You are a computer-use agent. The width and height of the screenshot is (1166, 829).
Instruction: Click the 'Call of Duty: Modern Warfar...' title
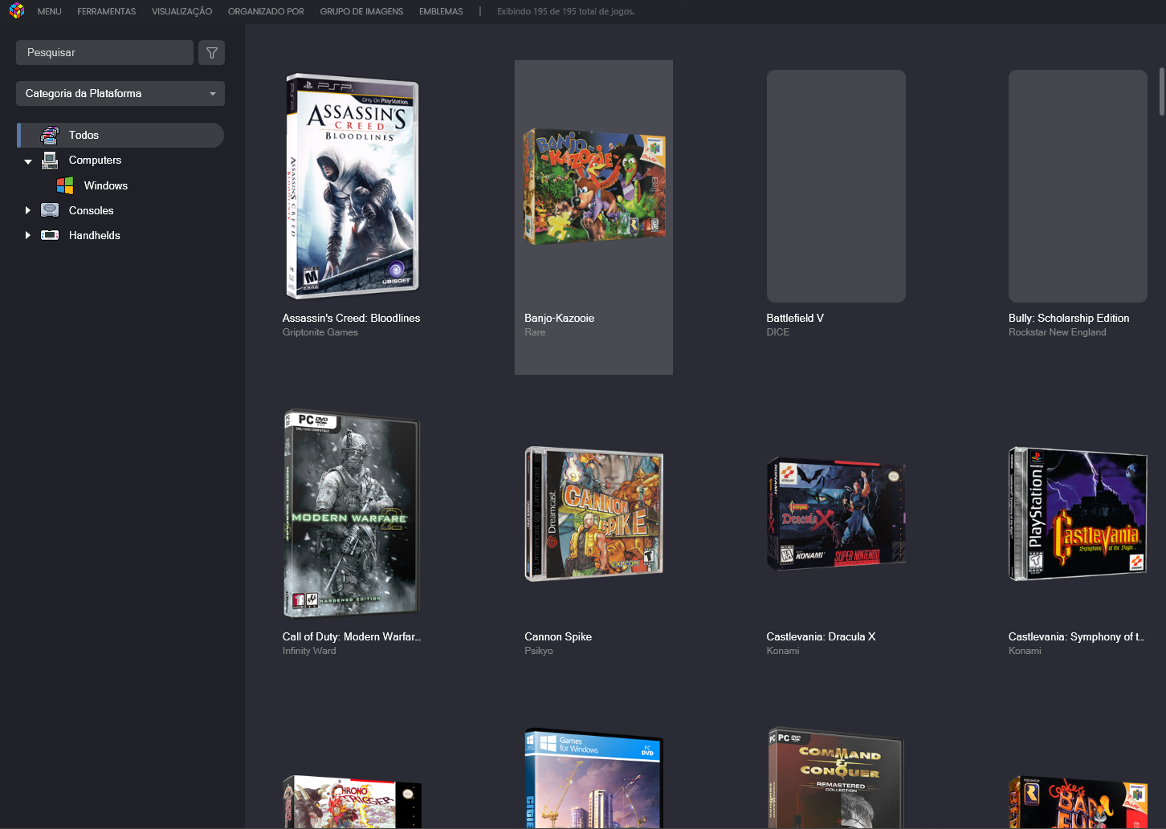click(x=352, y=636)
